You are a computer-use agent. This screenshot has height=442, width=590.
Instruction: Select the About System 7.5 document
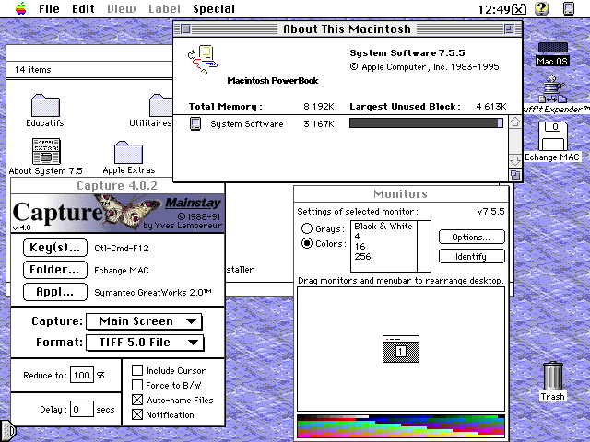click(46, 151)
